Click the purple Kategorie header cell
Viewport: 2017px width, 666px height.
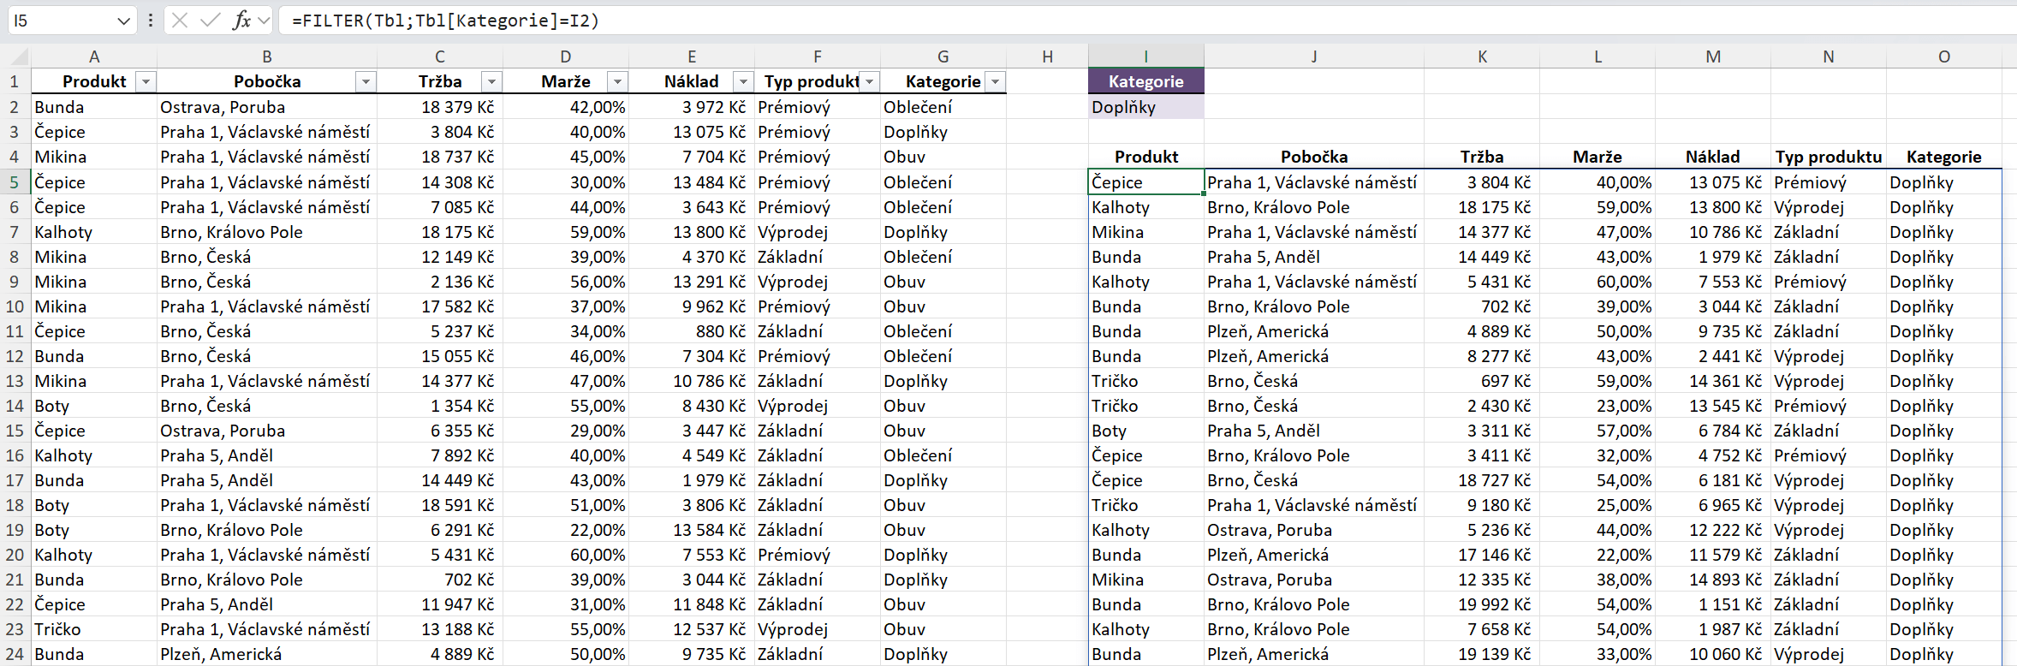click(1145, 81)
